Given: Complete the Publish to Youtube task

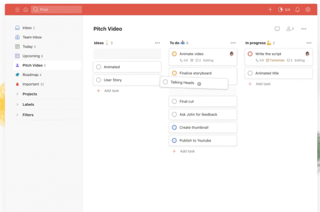Looking at the screenshot, I should click(x=174, y=140).
